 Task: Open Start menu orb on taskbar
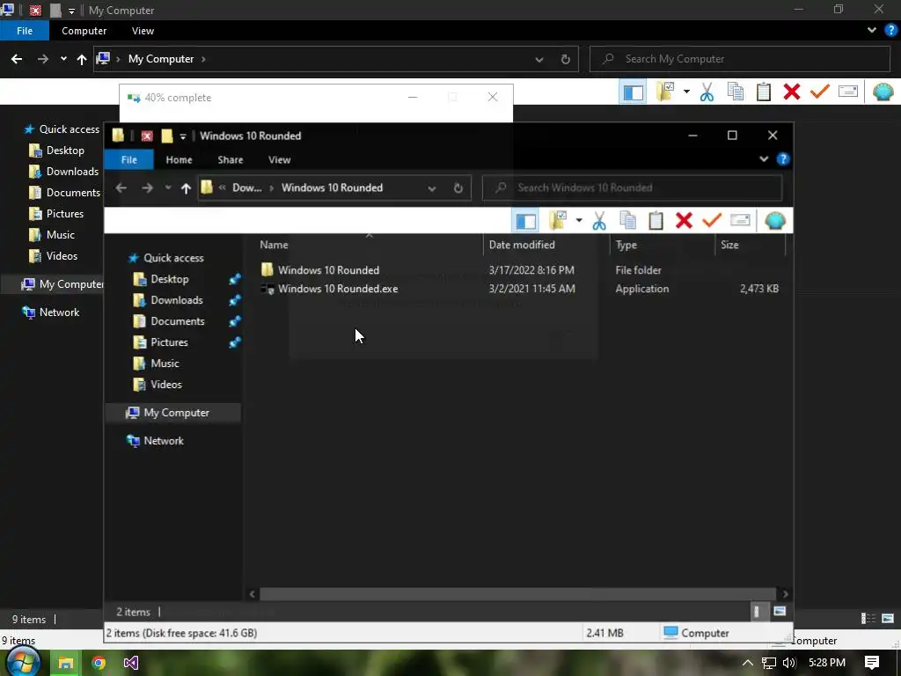pos(22,663)
